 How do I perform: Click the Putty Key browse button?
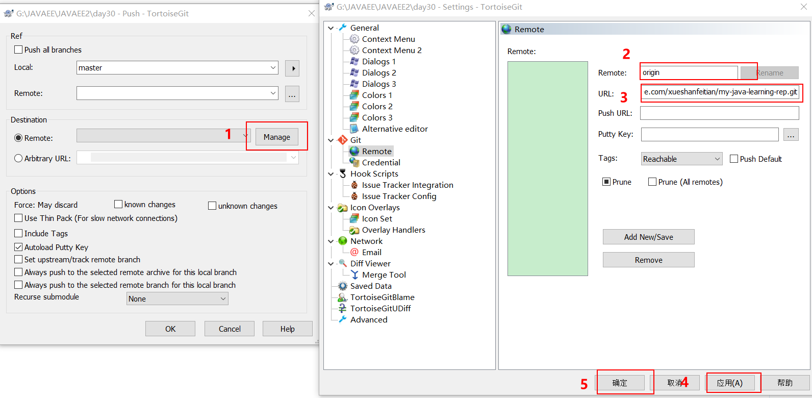click(x=791, y=134)
